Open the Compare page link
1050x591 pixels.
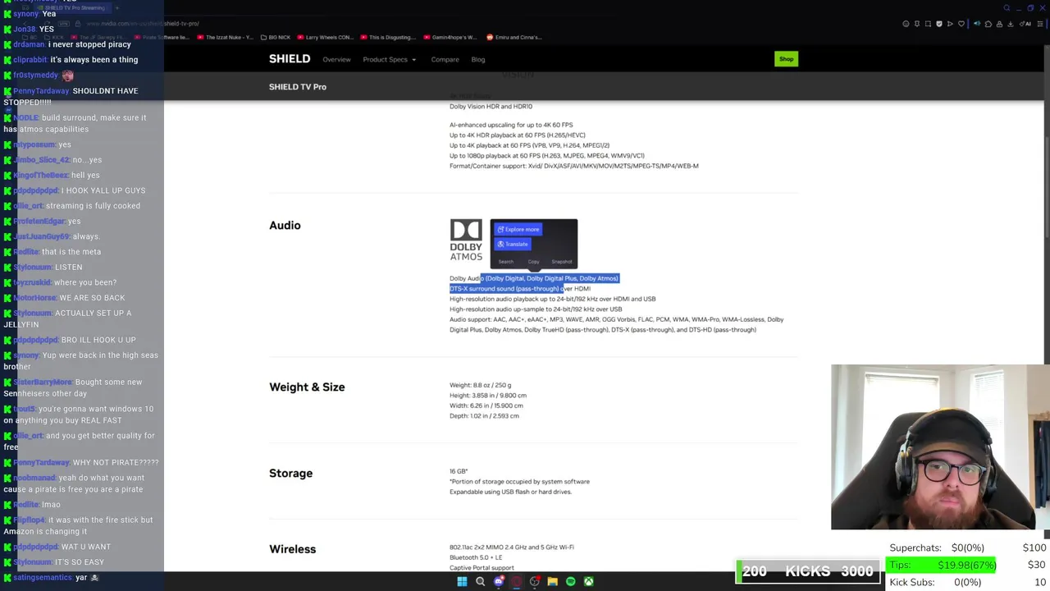pyautogui.click(x=445, y=60)
